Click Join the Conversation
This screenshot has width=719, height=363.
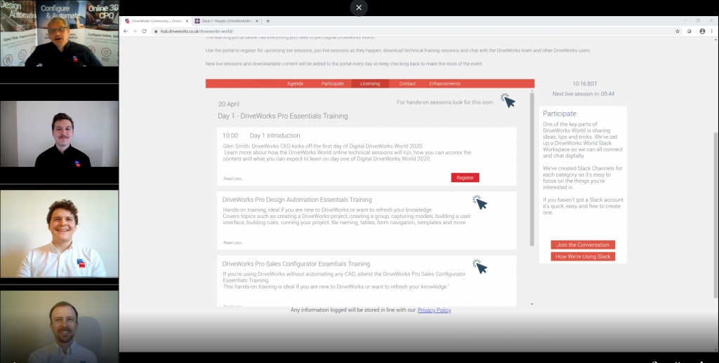click(x=583, y=245)
